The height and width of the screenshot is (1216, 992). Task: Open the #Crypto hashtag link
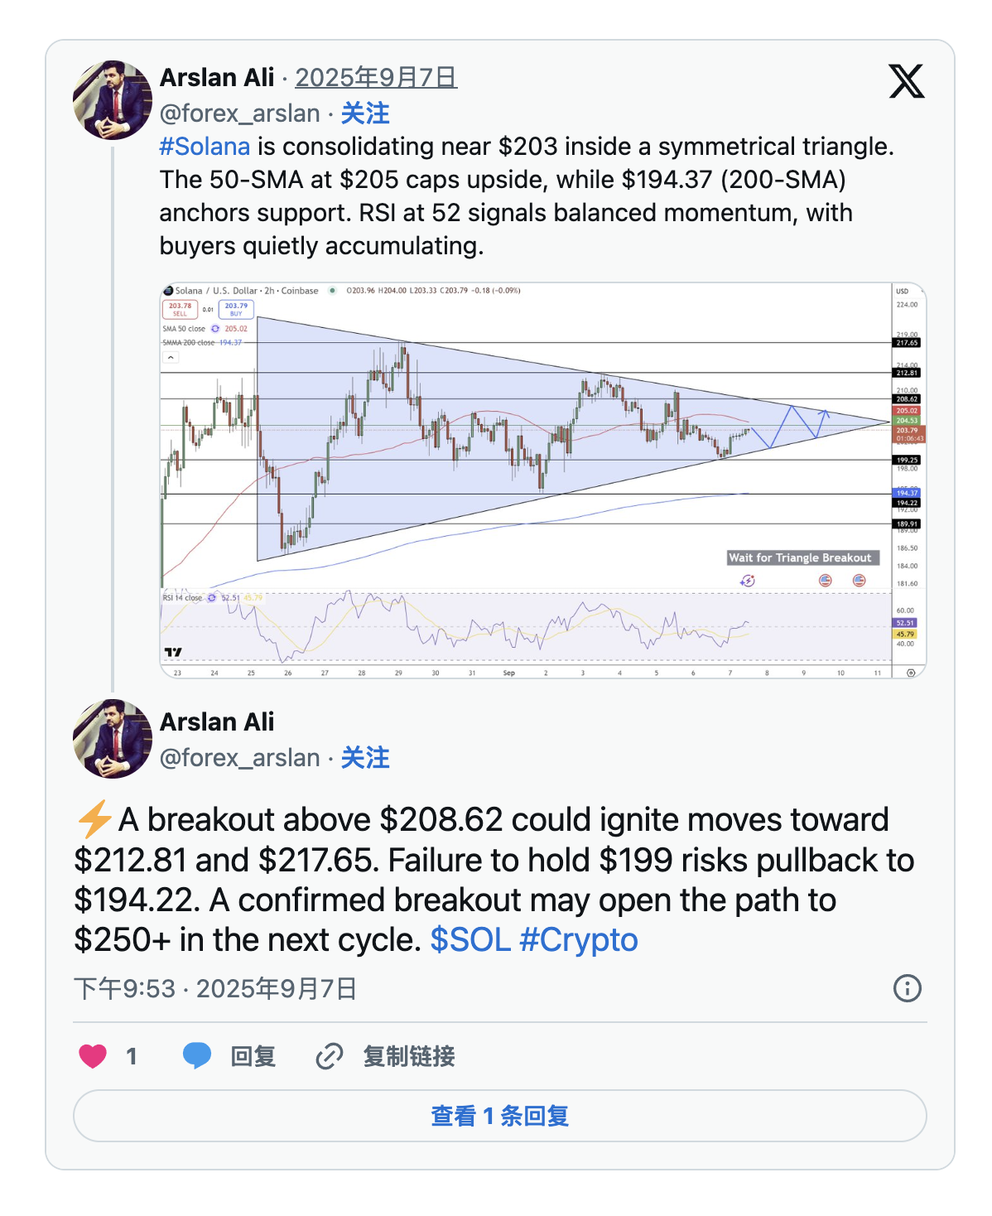point(579,940)
